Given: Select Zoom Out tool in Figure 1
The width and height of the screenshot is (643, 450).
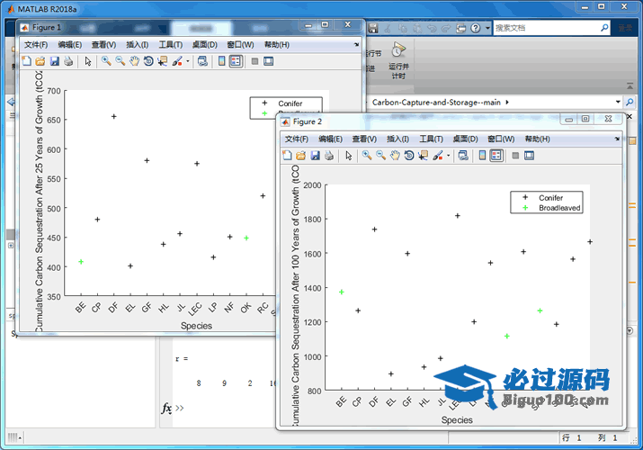Looking at the screenshot, I should pyautogui.click(x=121, y=61).
